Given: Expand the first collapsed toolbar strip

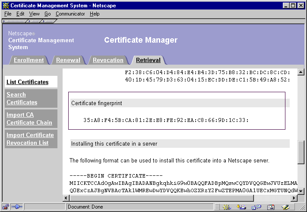Looking at the screenshot, I should 14,21.
